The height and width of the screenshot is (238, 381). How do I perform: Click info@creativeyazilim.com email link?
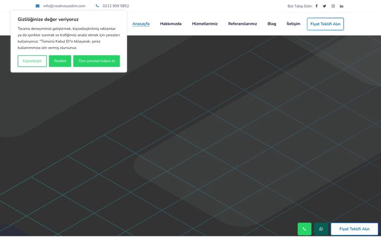pyautogui.click(x=64, y=6)
